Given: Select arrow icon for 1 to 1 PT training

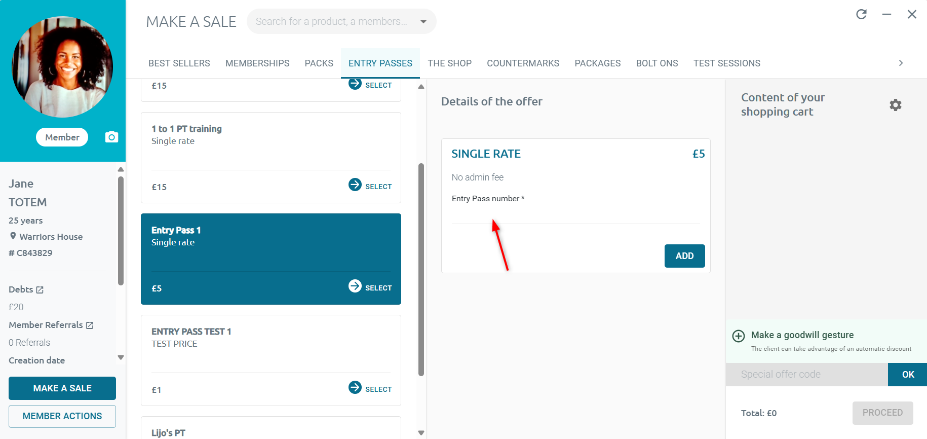Looking at the screenshot, I should pos(355,185).
